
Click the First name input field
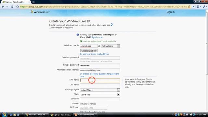click(x=100, y=80)
